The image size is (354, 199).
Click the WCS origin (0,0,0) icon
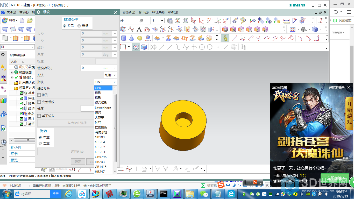217,20
